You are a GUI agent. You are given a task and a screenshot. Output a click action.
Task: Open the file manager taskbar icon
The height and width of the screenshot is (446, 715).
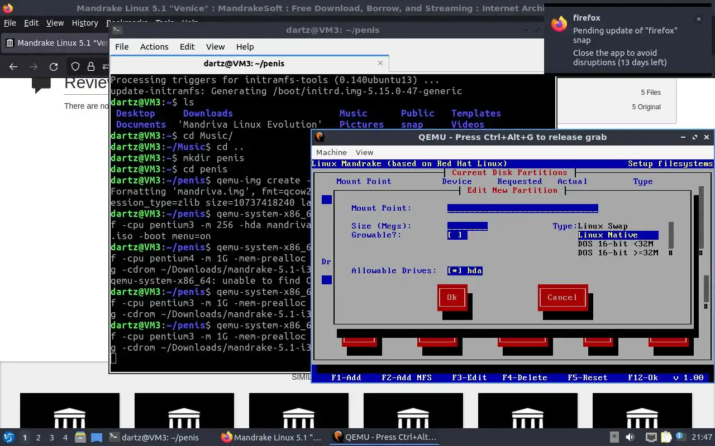click(80, 438)
